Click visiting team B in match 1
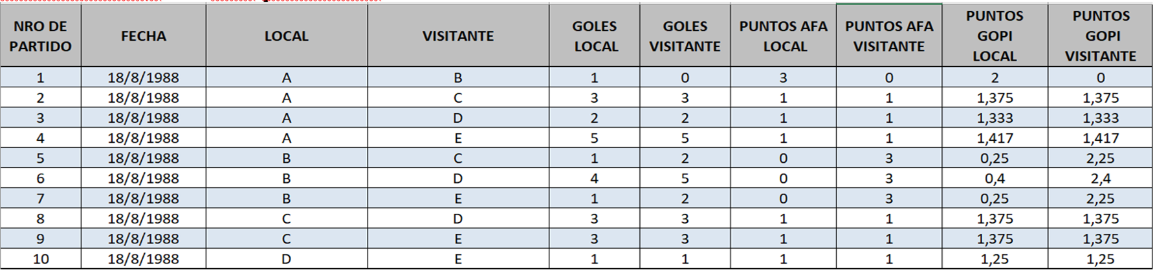Screen dimensions: 1155x270 pos(458,78)
